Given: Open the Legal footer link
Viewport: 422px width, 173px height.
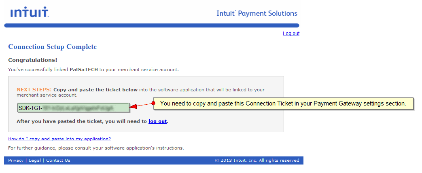Looking at the screenshot, I should [35, 160].
